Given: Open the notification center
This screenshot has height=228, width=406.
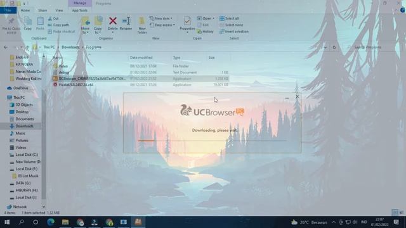Looking at the screenshot, I should [x=396, y=222].
